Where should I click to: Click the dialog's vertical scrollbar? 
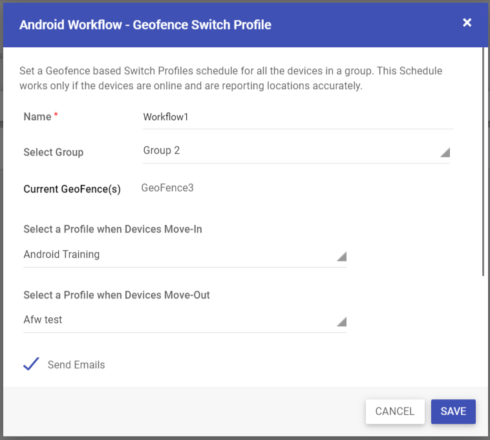pos(483,162)
